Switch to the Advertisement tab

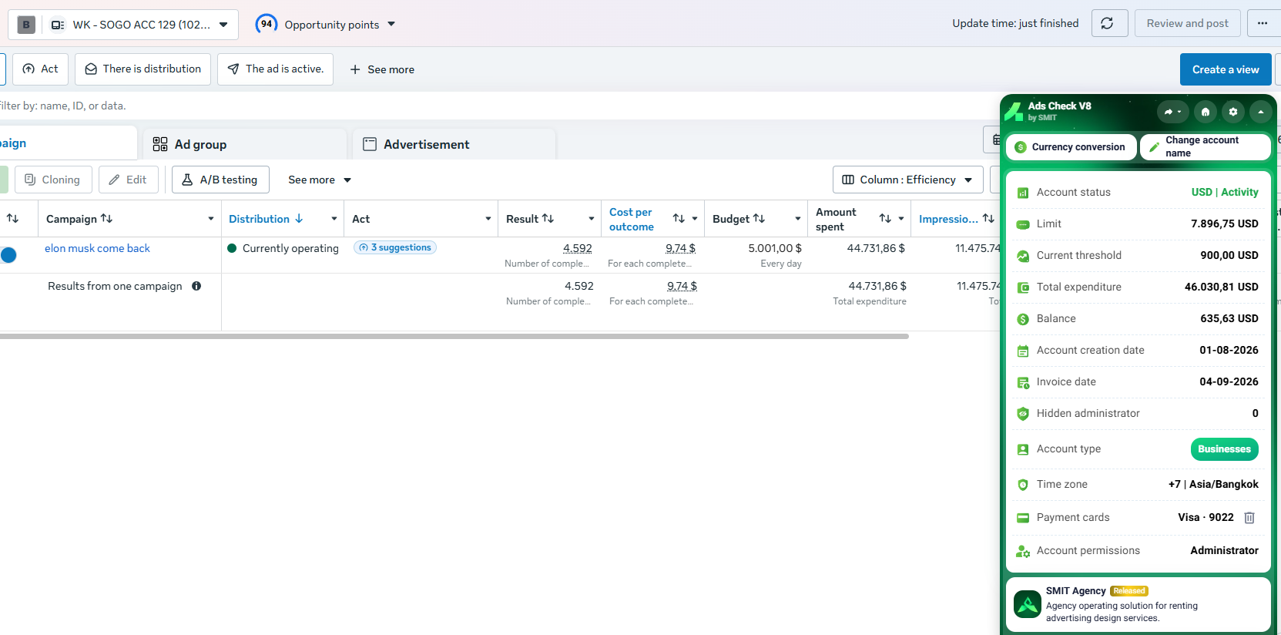click(454, 144)
